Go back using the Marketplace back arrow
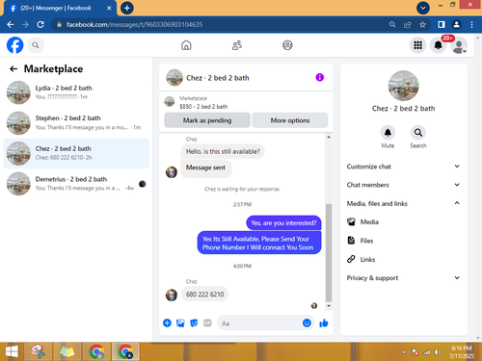The height and width of the screenshot is (361, 482). (x=13, y=68)
